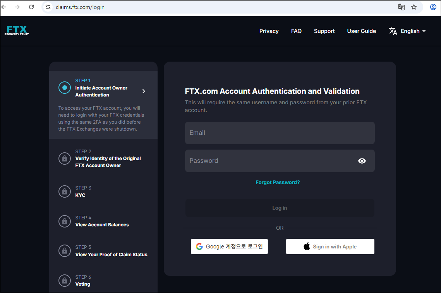Viewport: 441px width, 293px height.
Task: Click the Step 5 lock icon
Action: 65,250
